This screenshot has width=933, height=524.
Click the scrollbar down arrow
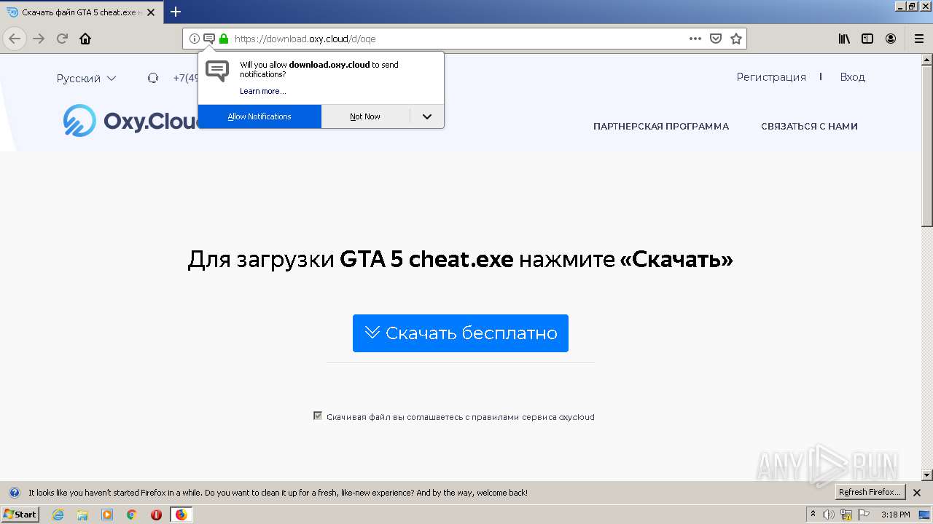(927, 475)
